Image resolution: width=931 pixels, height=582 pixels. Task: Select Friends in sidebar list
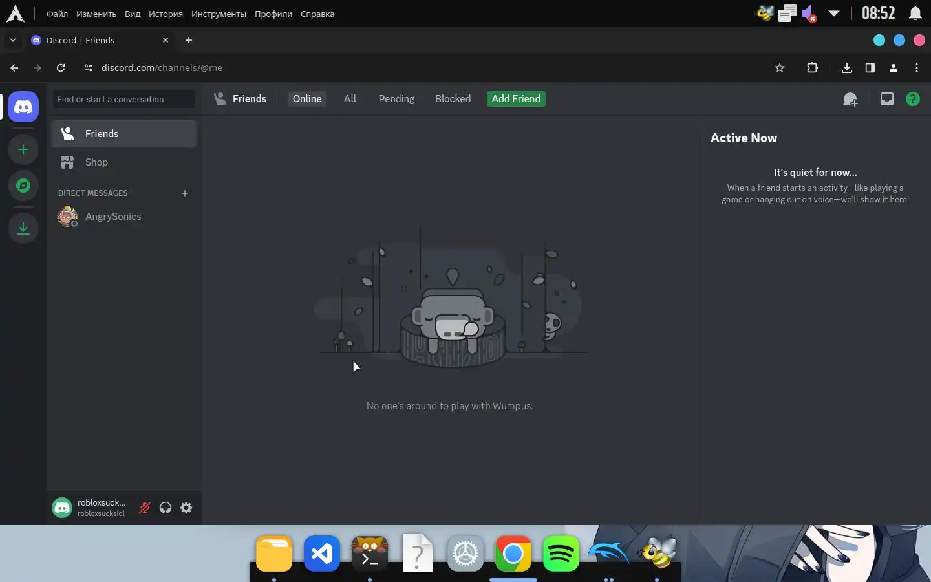pos(124,134)
